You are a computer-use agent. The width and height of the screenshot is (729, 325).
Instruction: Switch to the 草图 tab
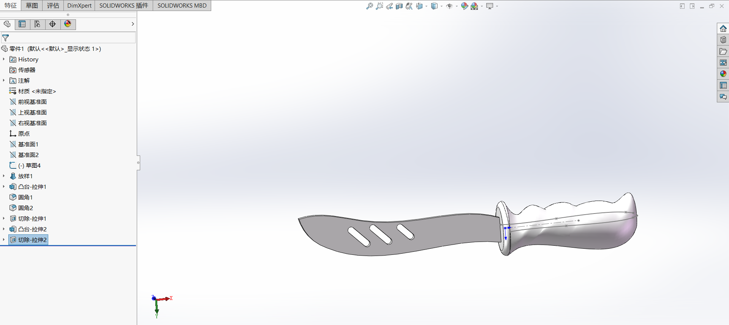click(32, 6)
